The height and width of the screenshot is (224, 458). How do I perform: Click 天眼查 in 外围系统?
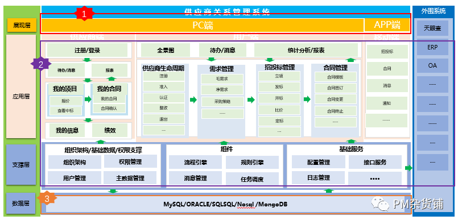coord(432,28)
